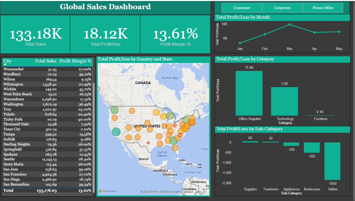Click the green bubble over Texas on map
The image size is (355, 201).
(x=116, y=132)
